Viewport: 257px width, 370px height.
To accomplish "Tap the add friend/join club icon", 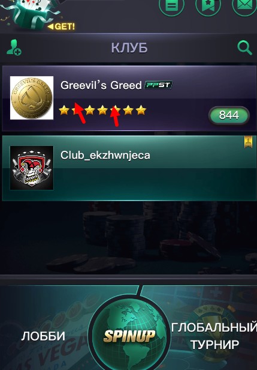I will coord(14,47).
